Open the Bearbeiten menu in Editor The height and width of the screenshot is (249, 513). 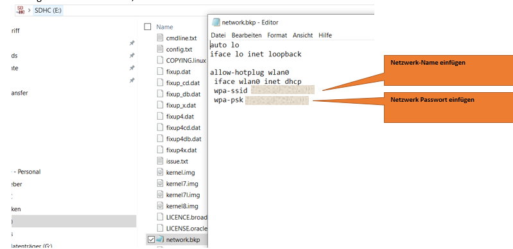(x=247, y=35)
